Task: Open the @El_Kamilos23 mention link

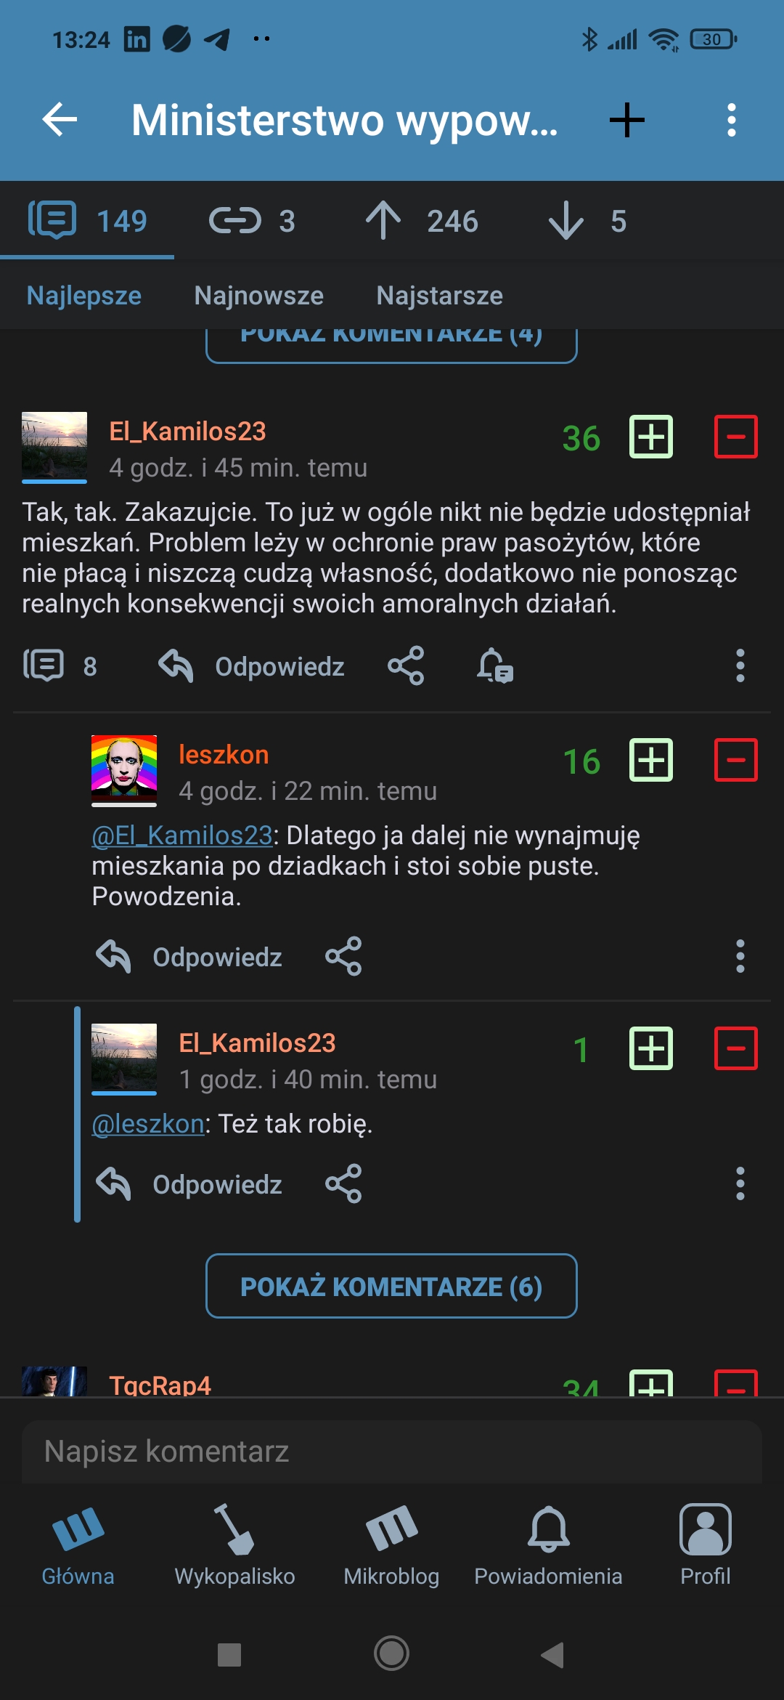Action: [181, 835]
